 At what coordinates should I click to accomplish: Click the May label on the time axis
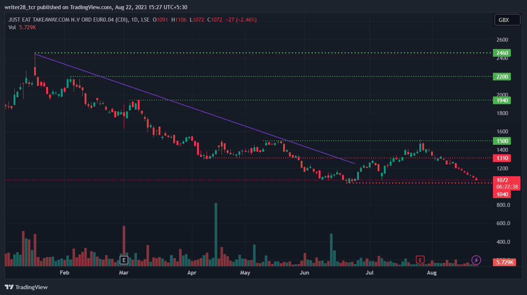[x=245, y=273]
